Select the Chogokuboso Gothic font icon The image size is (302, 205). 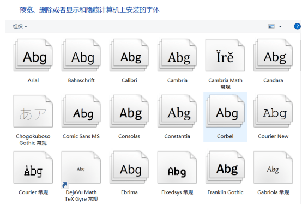pos(33,111)
